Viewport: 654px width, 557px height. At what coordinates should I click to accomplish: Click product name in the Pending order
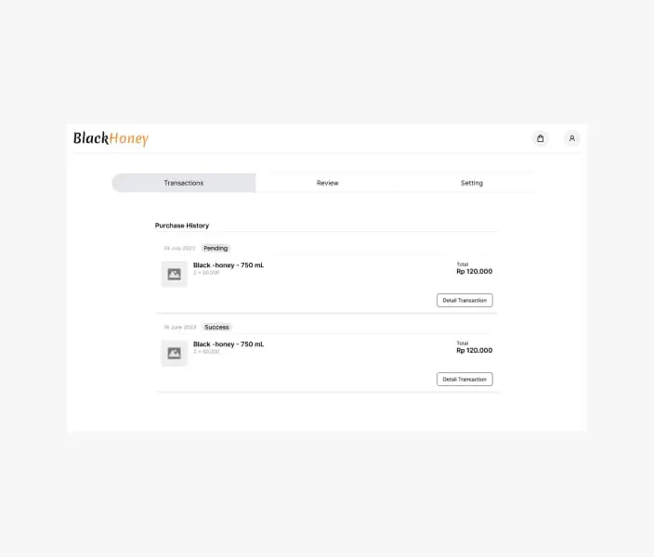(x=229, y=266)
